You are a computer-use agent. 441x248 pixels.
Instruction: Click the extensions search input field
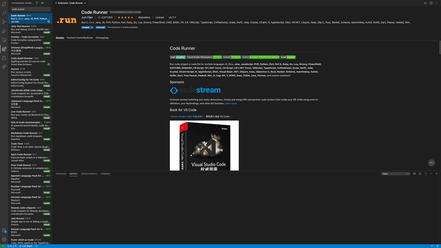tap(30, 9)
